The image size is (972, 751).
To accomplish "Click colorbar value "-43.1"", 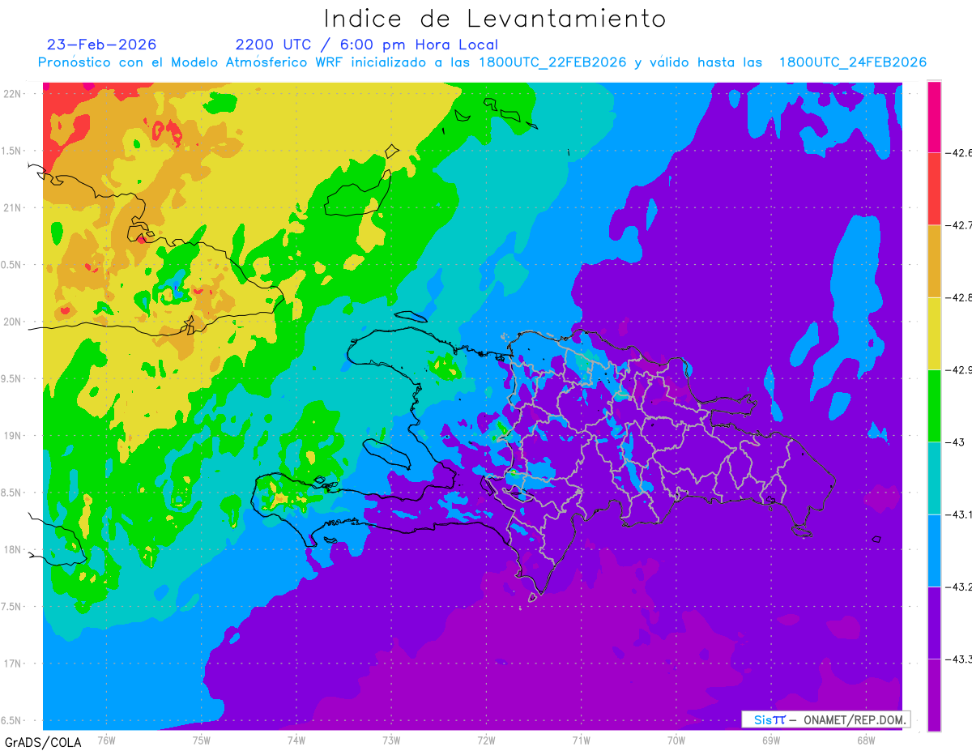I will [959, 514].
